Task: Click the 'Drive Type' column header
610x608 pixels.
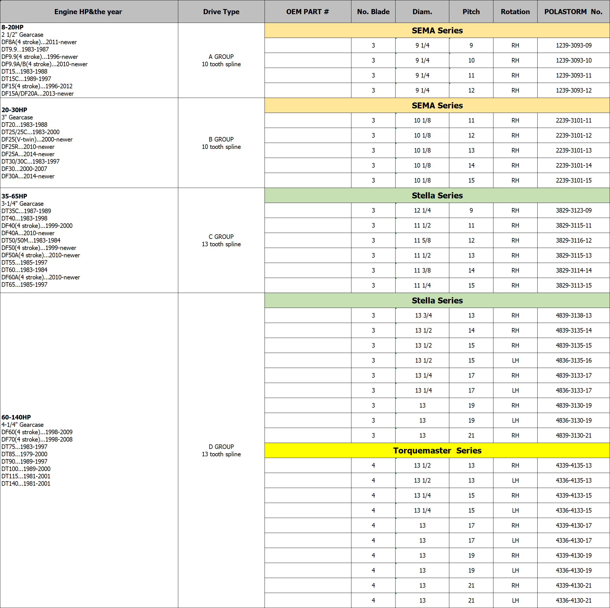Action: click(x=221, y=12)
